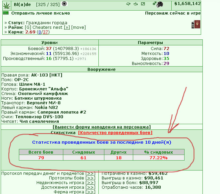Screen dimensions: 220x194
Task: Click back item Охотничий камуфляж
Action: tap(43, 94)
